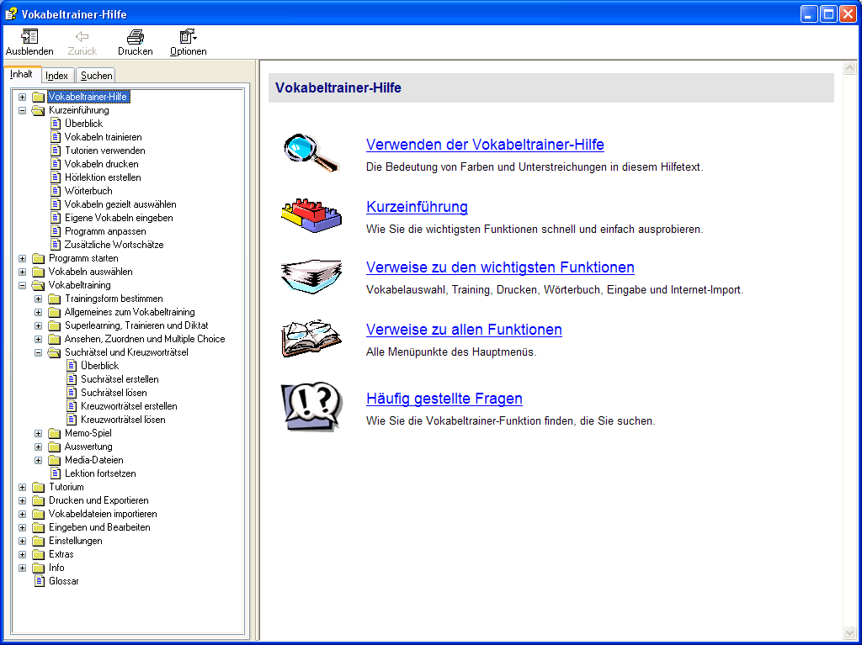Expand Allgemeines zum Vokabeltraining node

coord(39,312)
